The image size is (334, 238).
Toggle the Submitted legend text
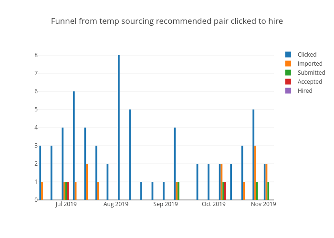311,72
